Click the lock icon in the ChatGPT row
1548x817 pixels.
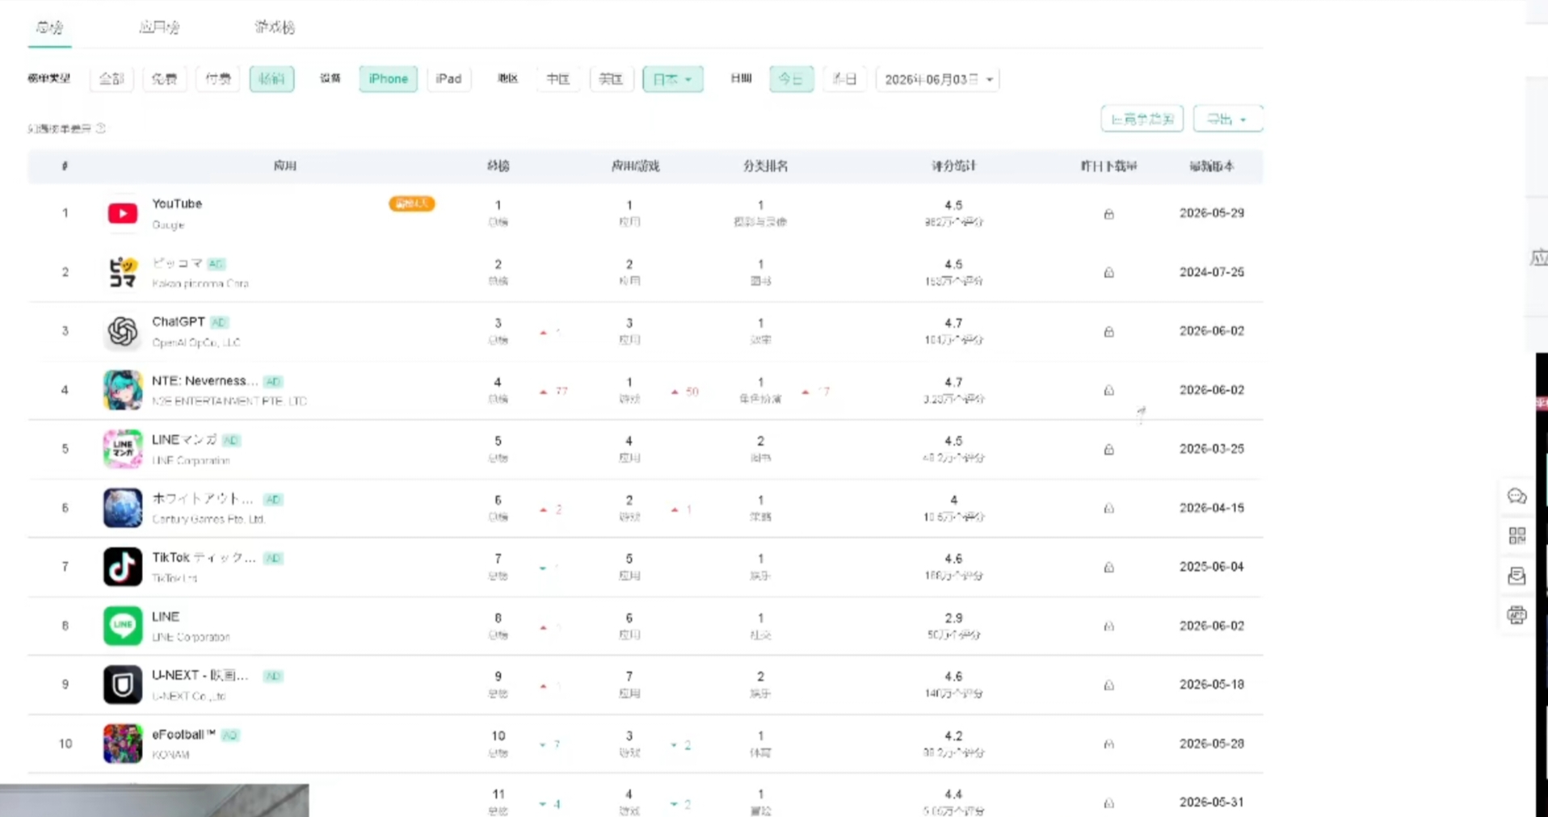click(x=1108, y=332)
